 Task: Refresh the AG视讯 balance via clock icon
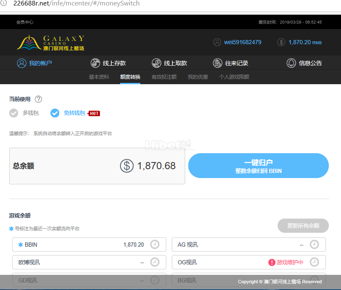pyautogui.click(x=314, y=245)
